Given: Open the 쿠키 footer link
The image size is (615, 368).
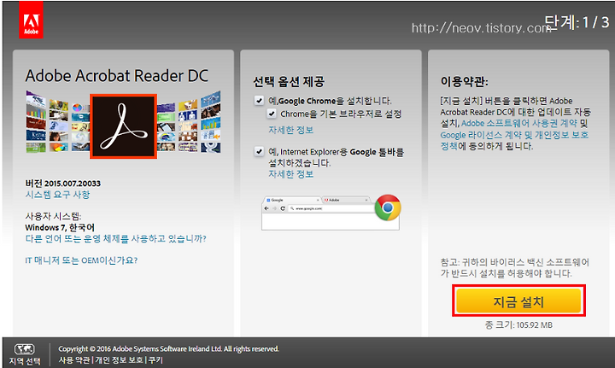Looking at the screenshot, I should (155, 359).
